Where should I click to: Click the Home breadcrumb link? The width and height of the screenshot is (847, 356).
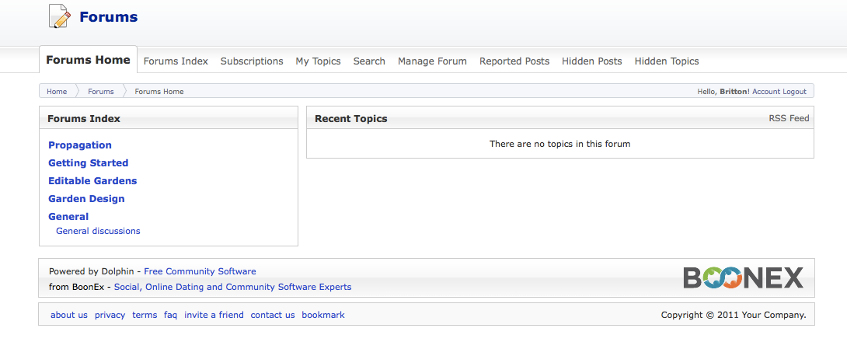coord(57,92)
